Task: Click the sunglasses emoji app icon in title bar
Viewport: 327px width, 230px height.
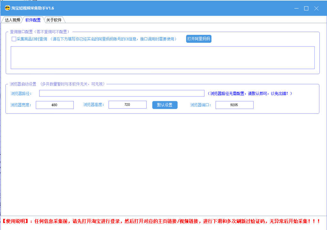Action: 8,8
